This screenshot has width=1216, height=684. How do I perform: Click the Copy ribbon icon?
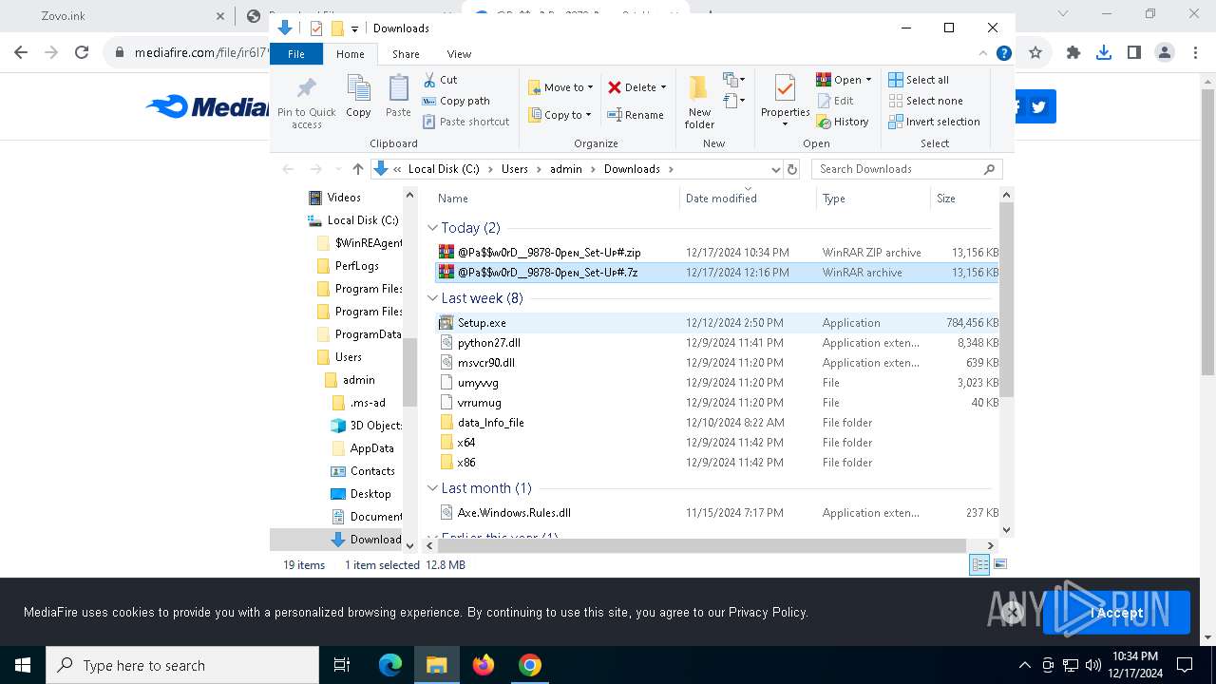click(358, 97)
